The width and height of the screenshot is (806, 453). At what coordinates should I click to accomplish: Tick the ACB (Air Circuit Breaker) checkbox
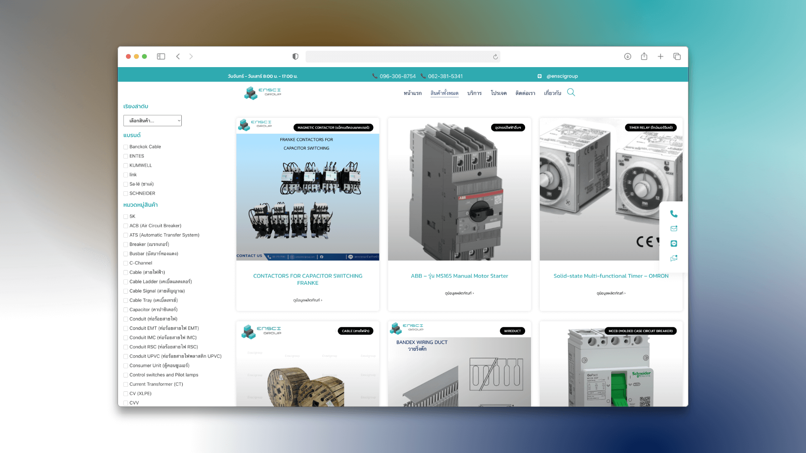[x=126, y=226]
